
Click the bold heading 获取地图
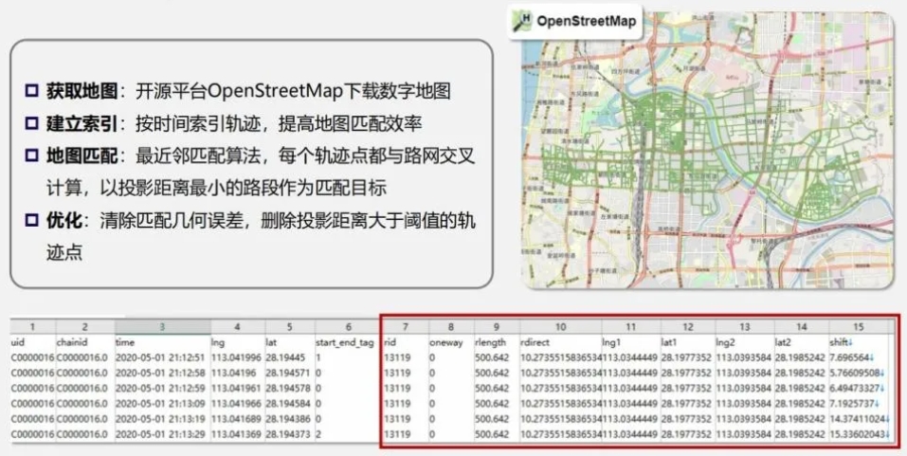tap(82, 91)
